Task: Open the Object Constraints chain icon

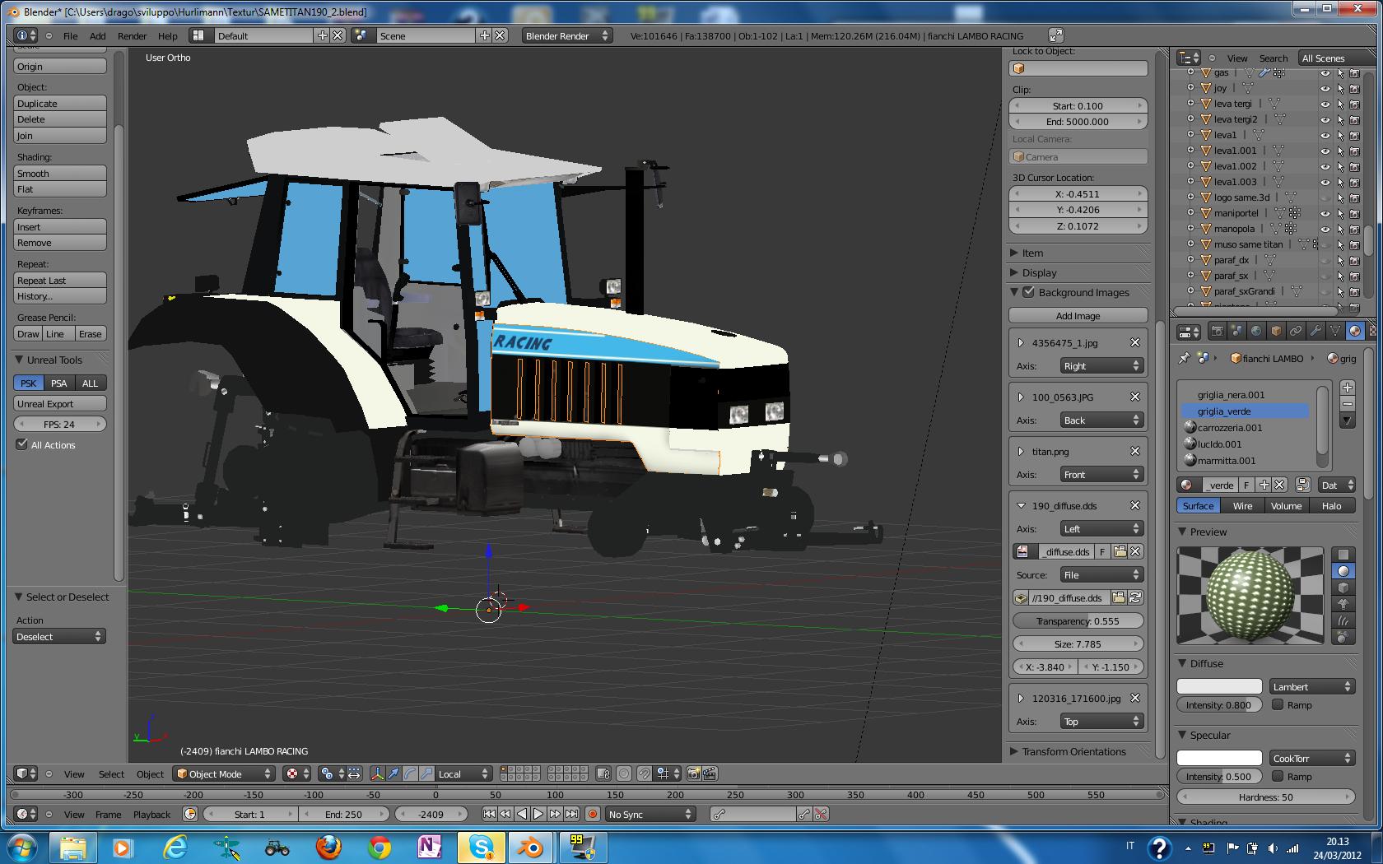Action: (1296, 331)
